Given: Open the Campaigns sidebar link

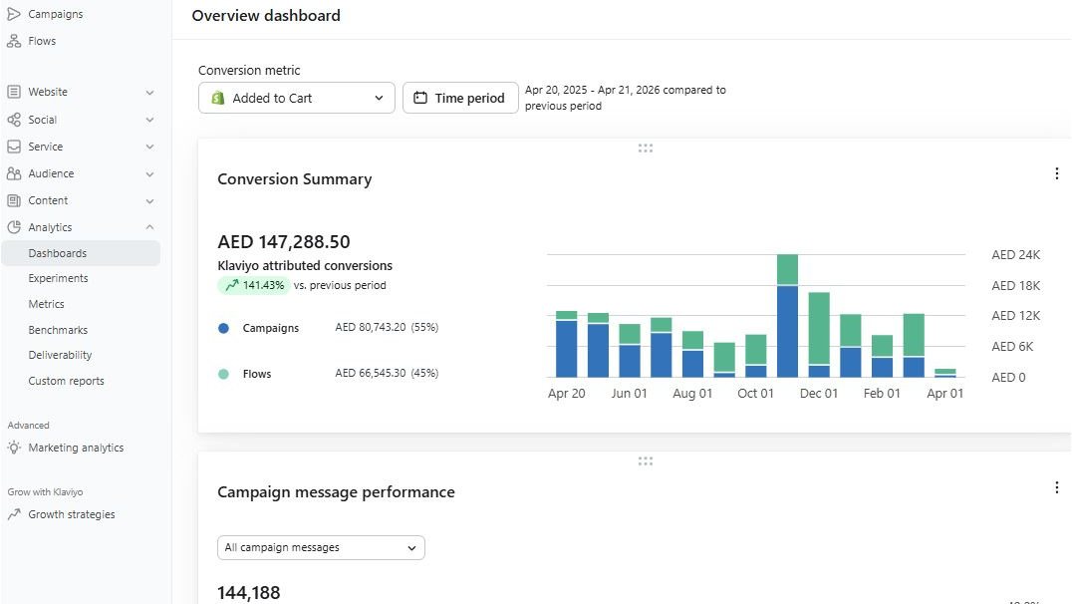Looking at the screenshot, I should [x=56, y=14].
